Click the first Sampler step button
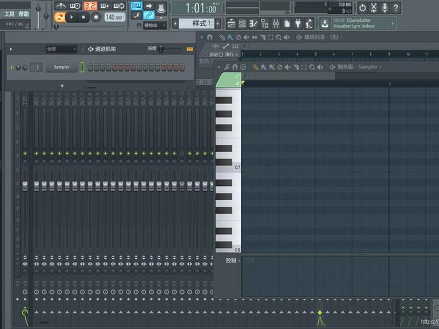Image resolution: width=439 pixels, height=329 pixels. pyautogui.click(x=90, y=67)
